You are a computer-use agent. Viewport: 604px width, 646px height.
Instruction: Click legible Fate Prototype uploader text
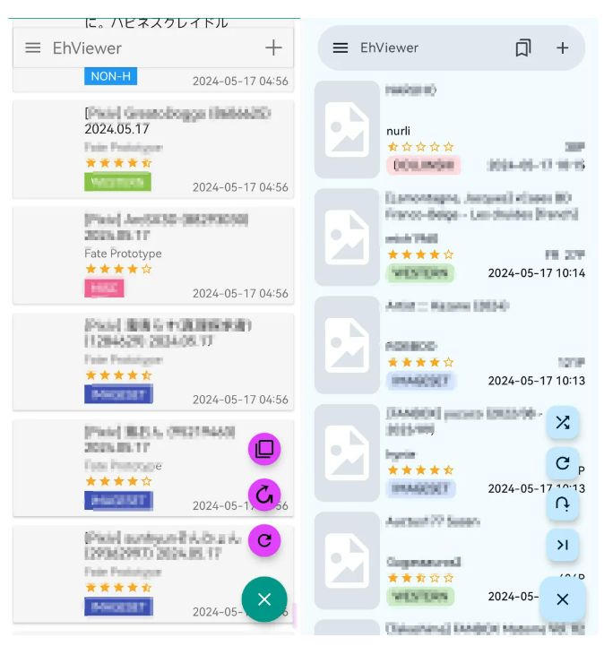(123, 254)
